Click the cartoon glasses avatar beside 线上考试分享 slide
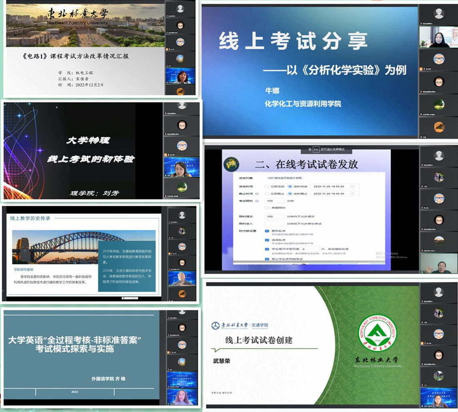 coord(438,58)
